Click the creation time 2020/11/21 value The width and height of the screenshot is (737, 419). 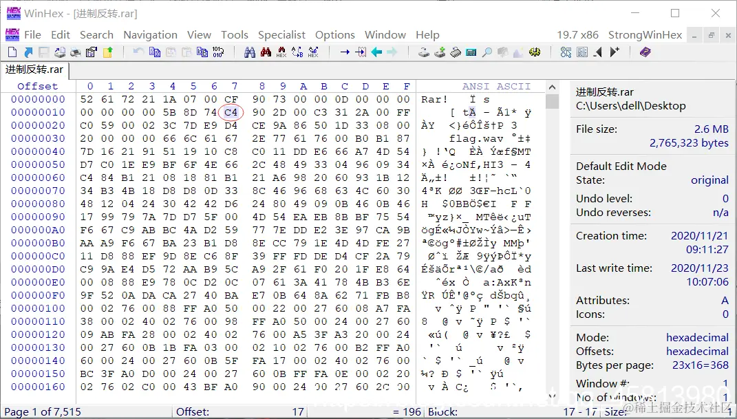click(x=699, y=236)
